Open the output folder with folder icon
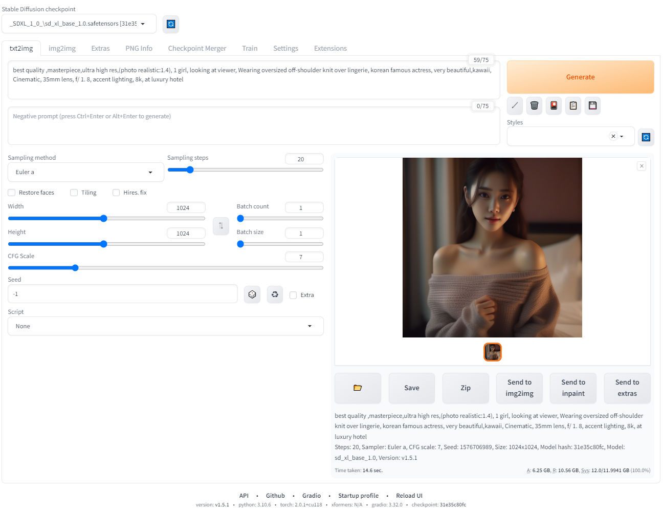The image size is (663, 530). point(358,388)
